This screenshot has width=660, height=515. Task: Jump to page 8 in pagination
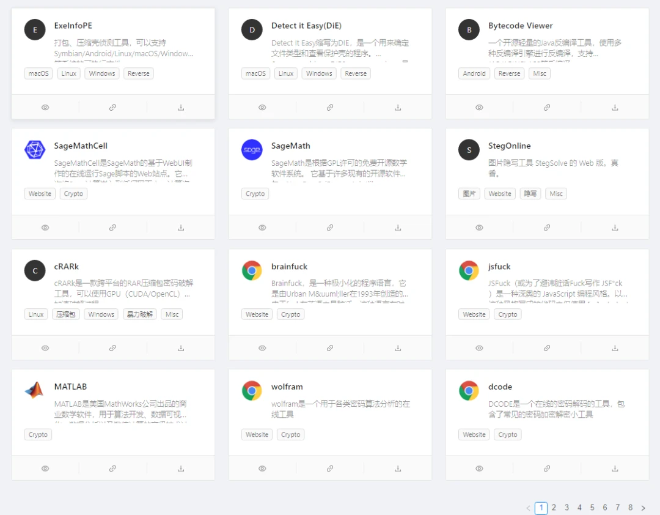[630, 508]
